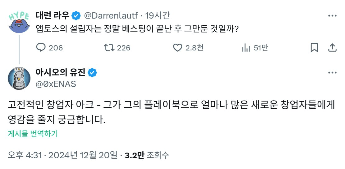Open view analytics showing 51만
Screen dimensions: 345x169
pyautogui.click(x=246, y=48)
